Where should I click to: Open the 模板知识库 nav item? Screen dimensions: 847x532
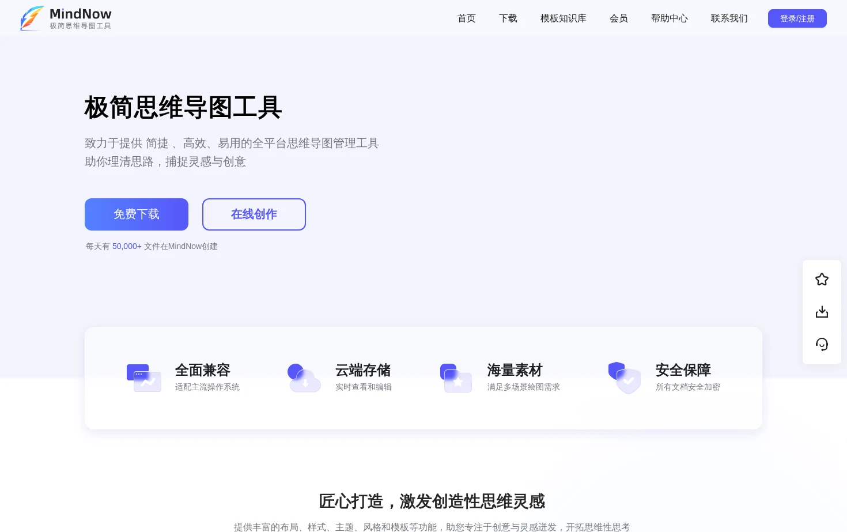[x=564, y=18]
